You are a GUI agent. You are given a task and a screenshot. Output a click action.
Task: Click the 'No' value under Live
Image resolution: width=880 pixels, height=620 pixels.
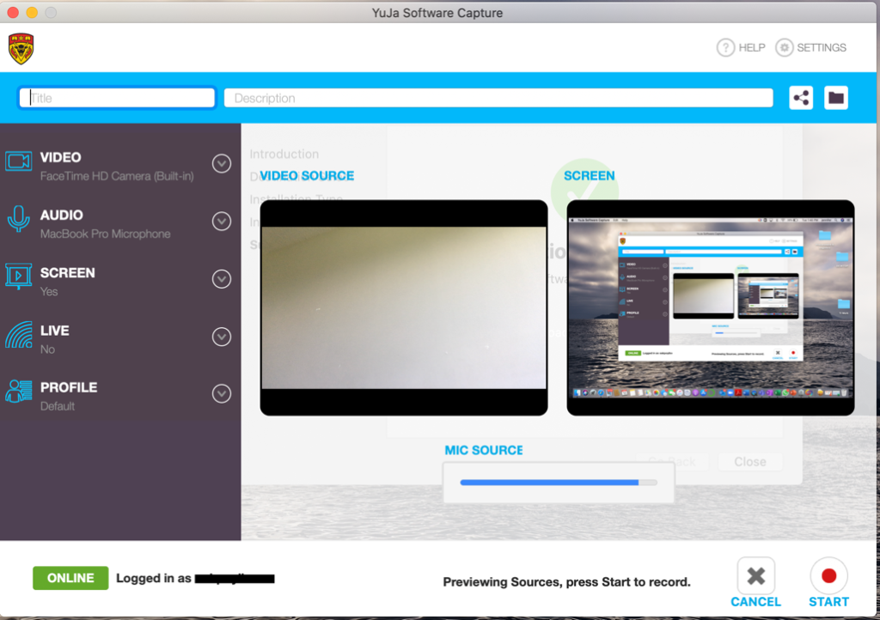48,350
